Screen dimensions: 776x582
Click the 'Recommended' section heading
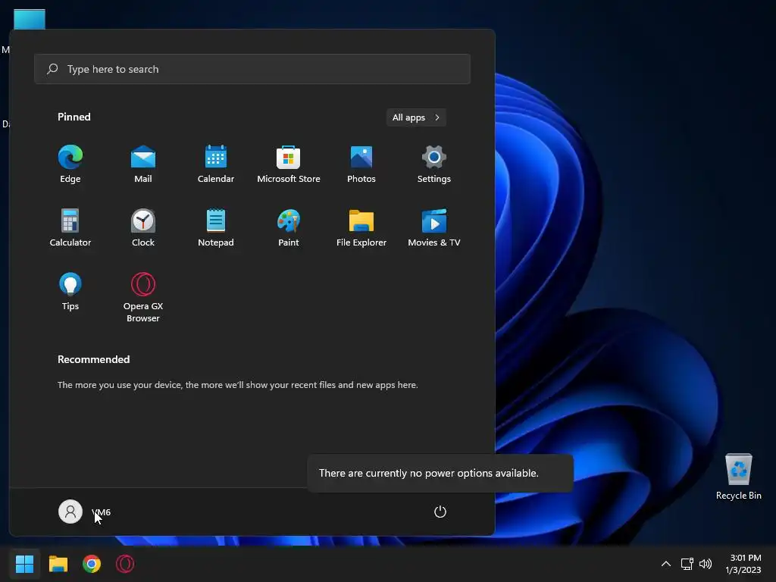click(93, 359)
